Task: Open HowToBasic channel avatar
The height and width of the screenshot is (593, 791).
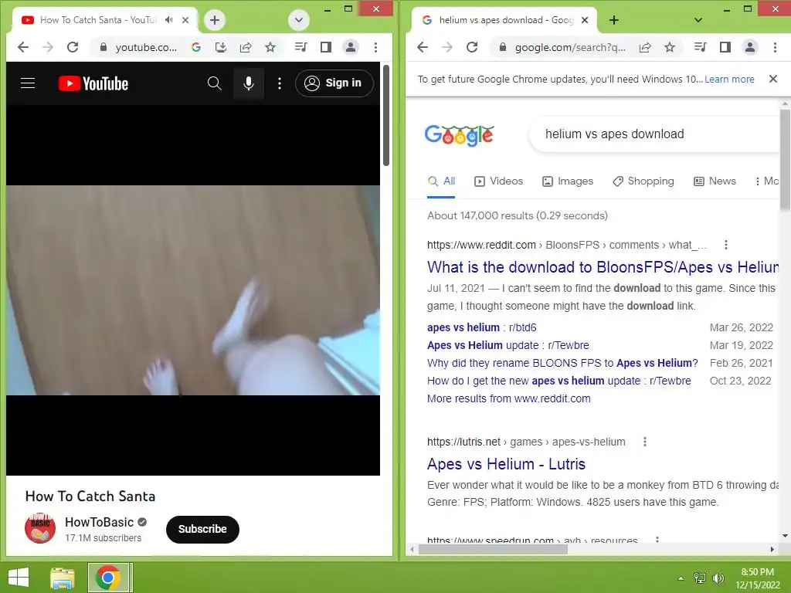Action: click(40, 528)
